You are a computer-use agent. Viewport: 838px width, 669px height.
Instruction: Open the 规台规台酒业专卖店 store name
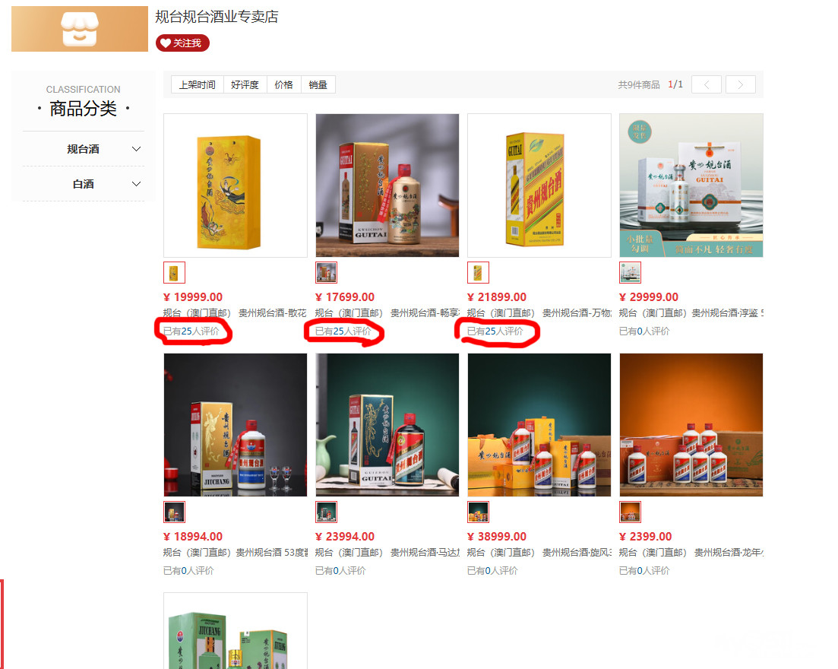pos(217,17)
